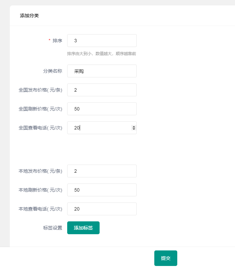
Task: Click the 全国发布价格( 元/条) label
Action: point(40,90)
